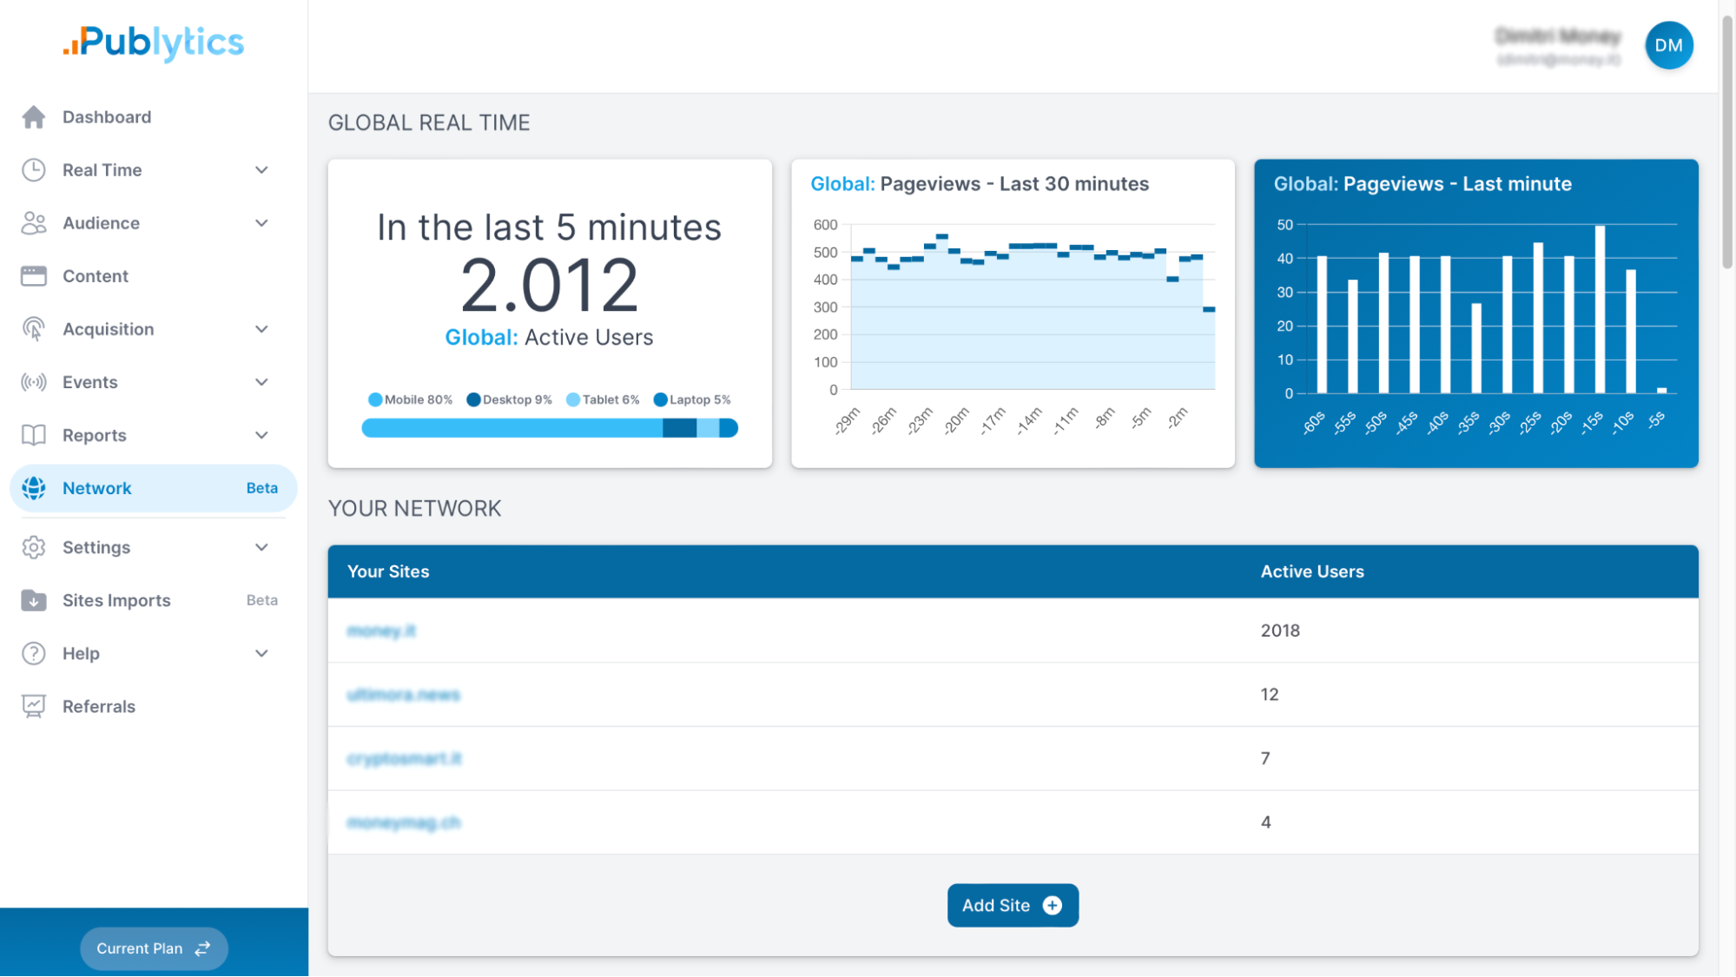This screenshot has width=1736, height=977.
Task: Click the DM user profile avatar
Action: pos(1668,44)
